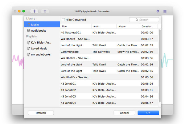This screenshot has width=185, height=124.
Task: Click the 00:03:00 duration cell
Action: click(147, 33)
